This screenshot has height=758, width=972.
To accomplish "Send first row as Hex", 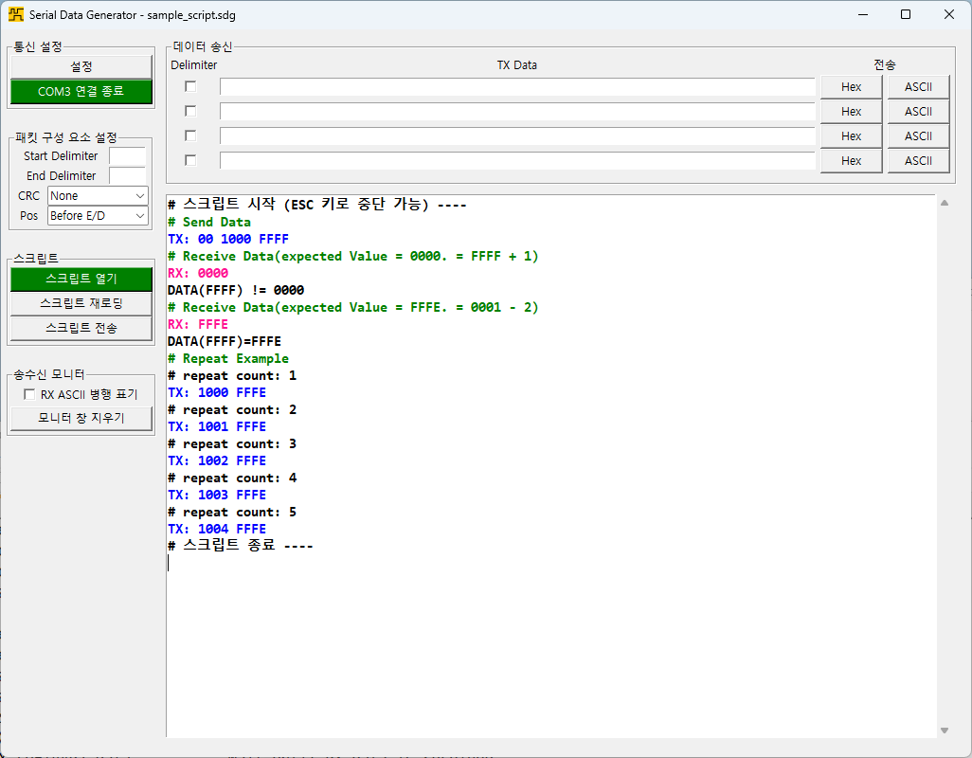I will (851, 87).
